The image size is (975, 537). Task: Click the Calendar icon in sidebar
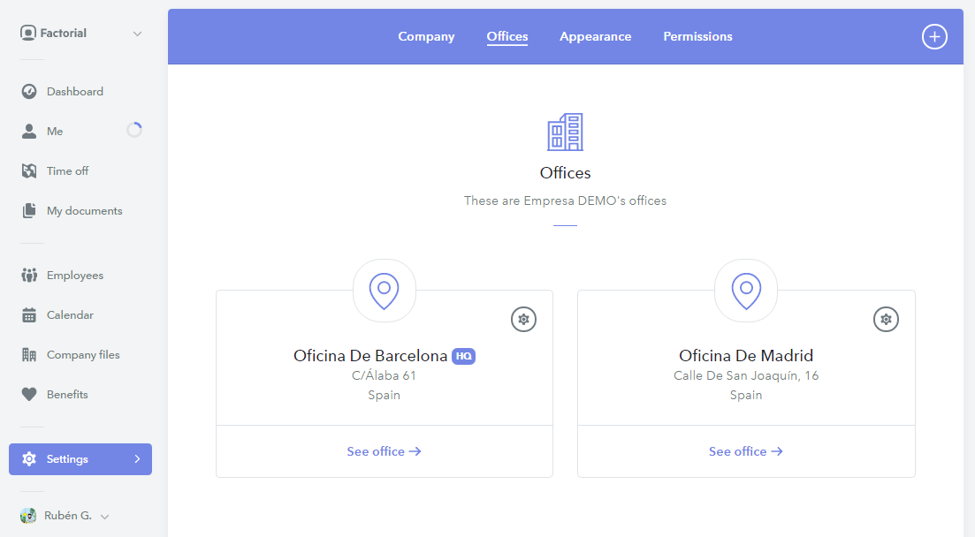pyautogui.click(x=29, y=315)
